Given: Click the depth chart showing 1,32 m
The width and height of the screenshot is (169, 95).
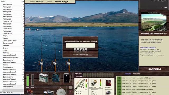Looking at the screenshot, I should [x=154, y=4].
